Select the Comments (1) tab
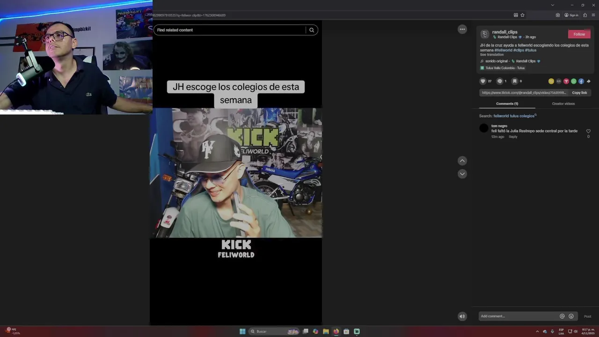Viewport: 599px width, 337px height. (x=507, y=103)
